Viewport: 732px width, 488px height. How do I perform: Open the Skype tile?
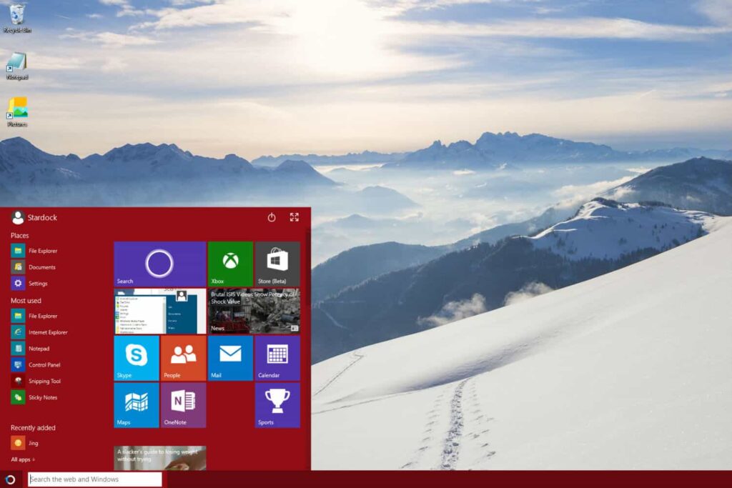[135, 358]
